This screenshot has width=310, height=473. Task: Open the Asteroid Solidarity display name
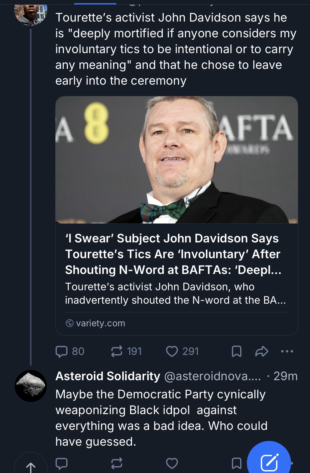click(108, 376)
